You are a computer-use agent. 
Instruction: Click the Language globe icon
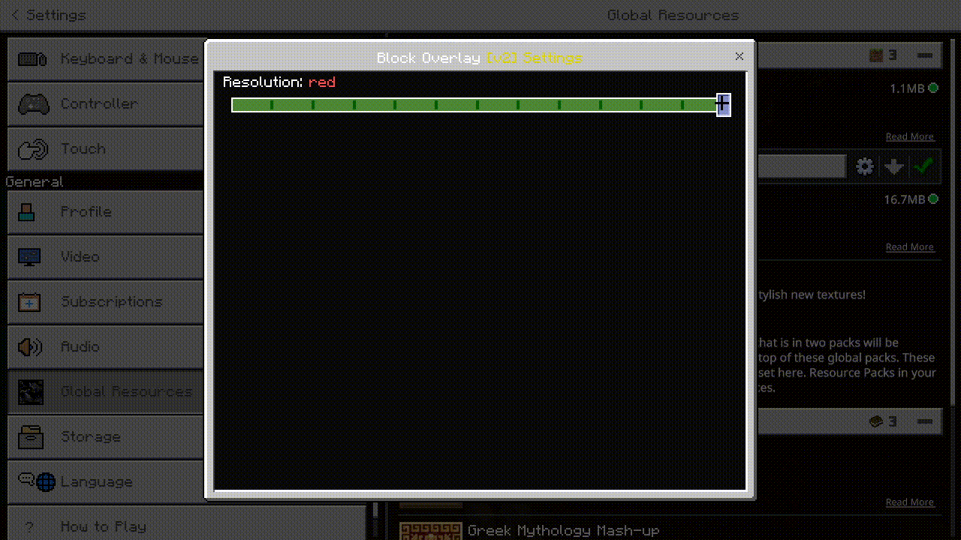(46, 481)
